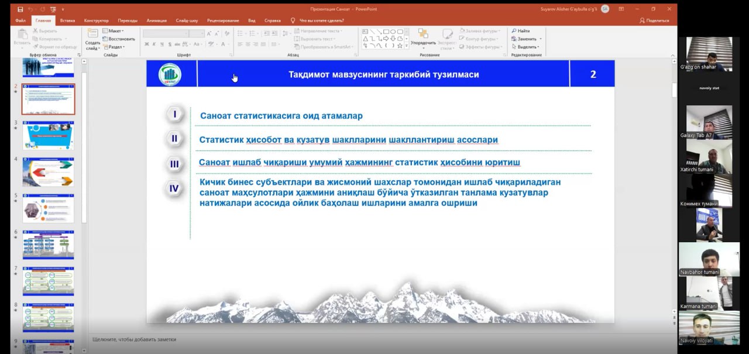
Task: Toggle Bold (Ж) formatting
Action: tap(147, 44)
